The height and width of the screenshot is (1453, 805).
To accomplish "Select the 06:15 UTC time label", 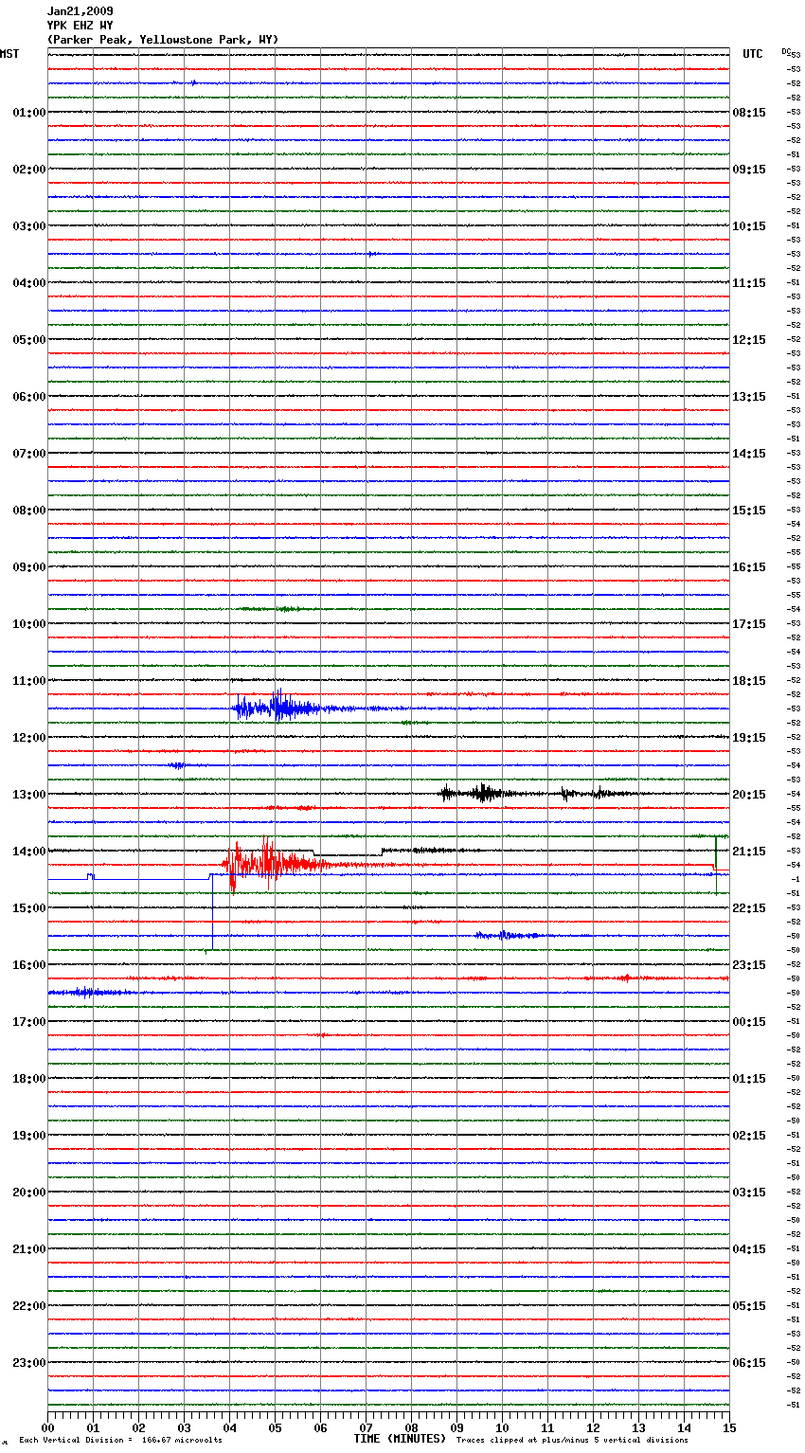I will coord(749,1363).
